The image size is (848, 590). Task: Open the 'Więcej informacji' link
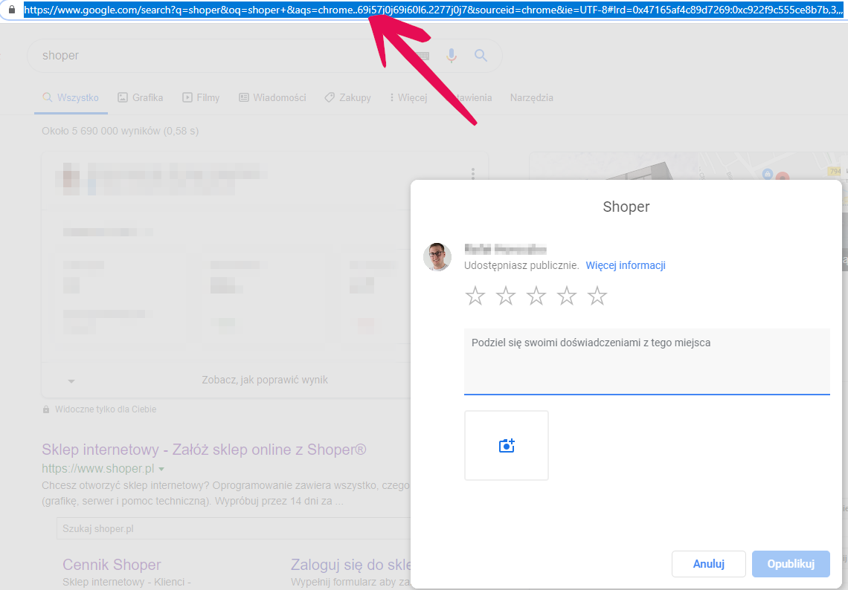625,265
